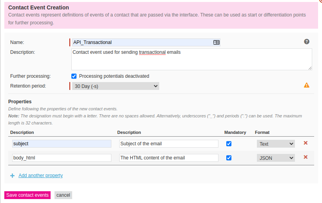Click the misspelled word 'transactional' in the description

(x=153, y=52)
